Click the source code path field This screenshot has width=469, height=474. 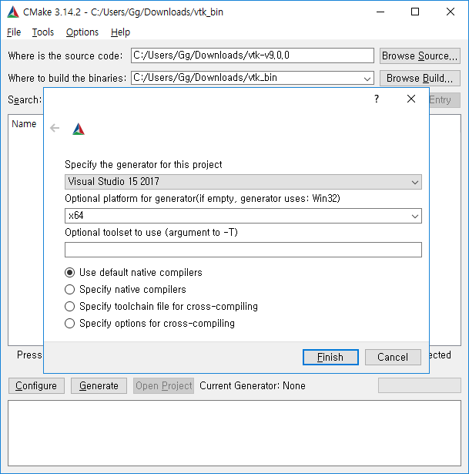click(253, 55)
